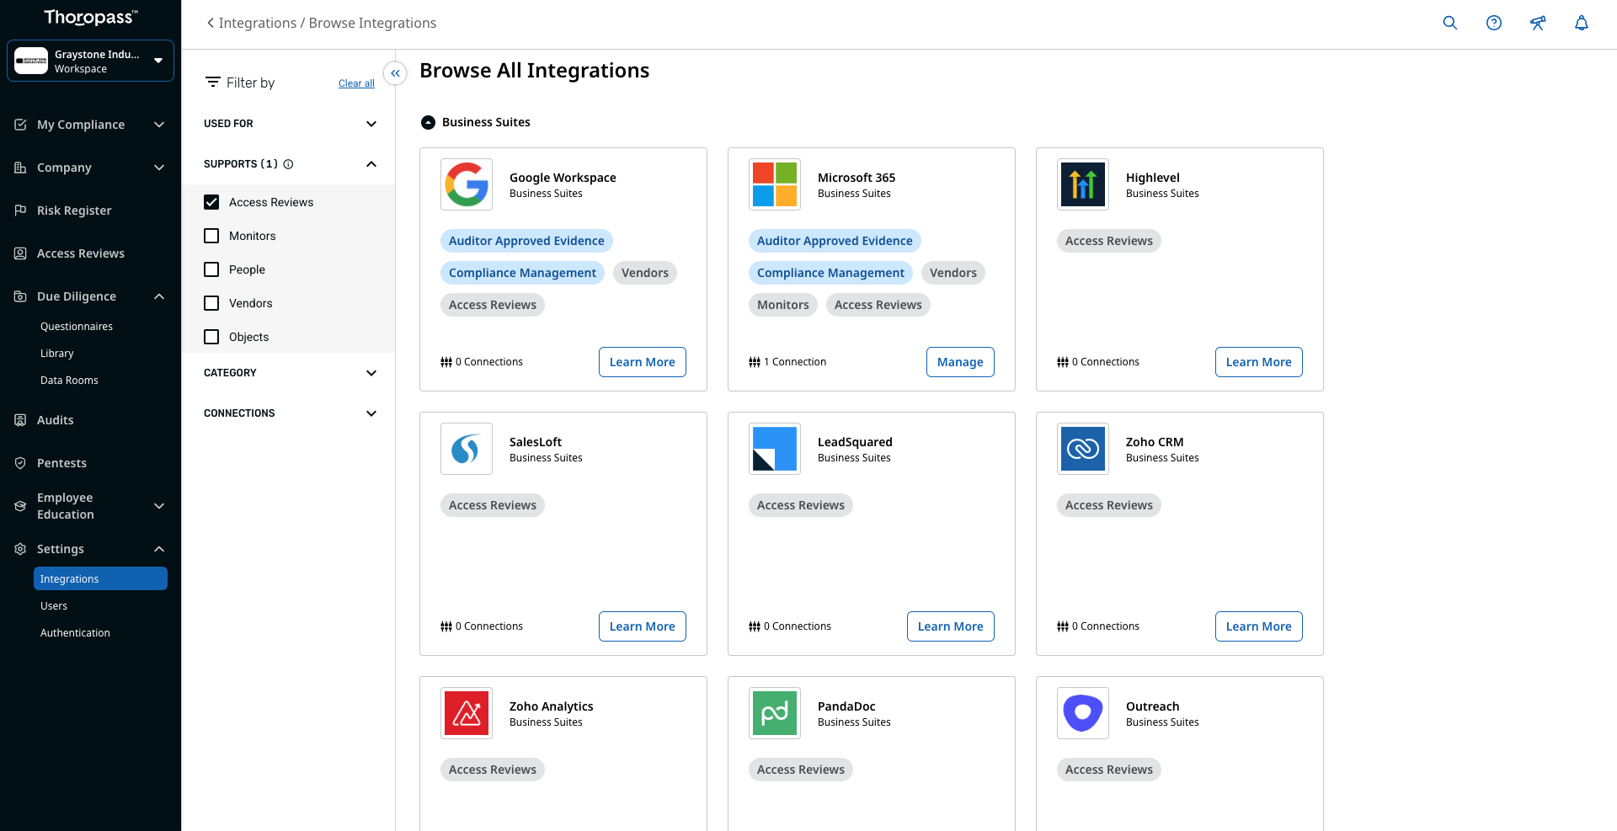This screenshot has height=831, width=1617.
Task: Click Learn More on LeadSquared card
Action: point(951,626)
